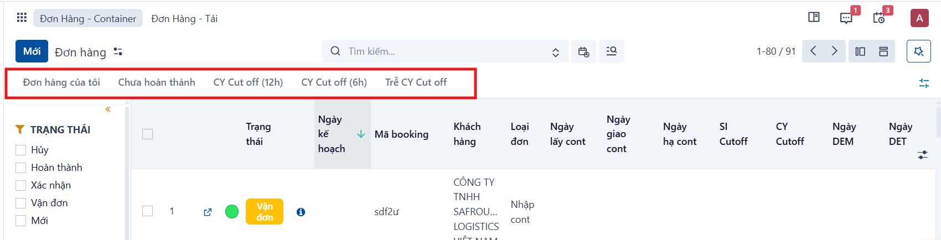Tick the Hoàn thành status checkbox

point(21,168)
